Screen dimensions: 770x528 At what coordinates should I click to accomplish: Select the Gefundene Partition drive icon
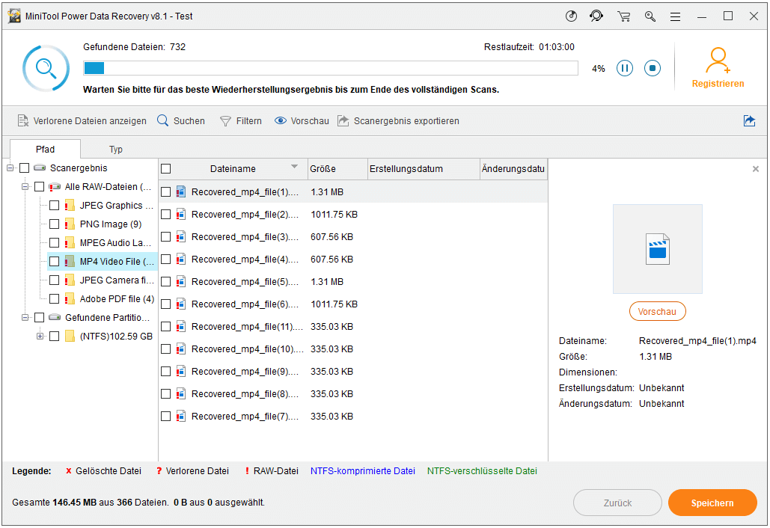tap(55, 318)
